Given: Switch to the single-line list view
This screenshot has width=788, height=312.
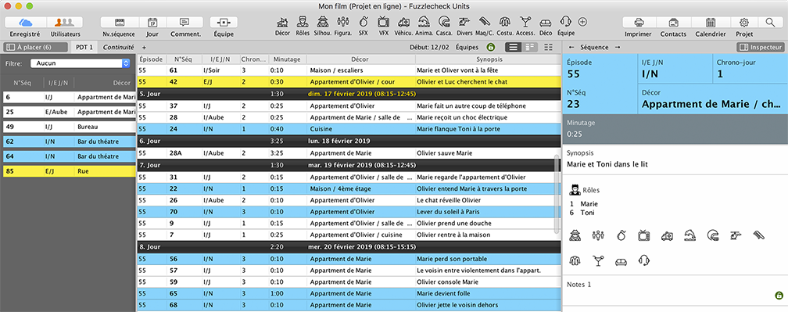Looking at the screenshot, I should tap(512, 47).
